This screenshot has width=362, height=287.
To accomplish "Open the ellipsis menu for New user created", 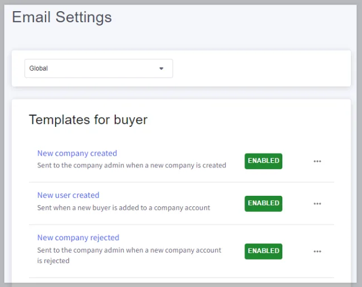I will pos(317,204).
